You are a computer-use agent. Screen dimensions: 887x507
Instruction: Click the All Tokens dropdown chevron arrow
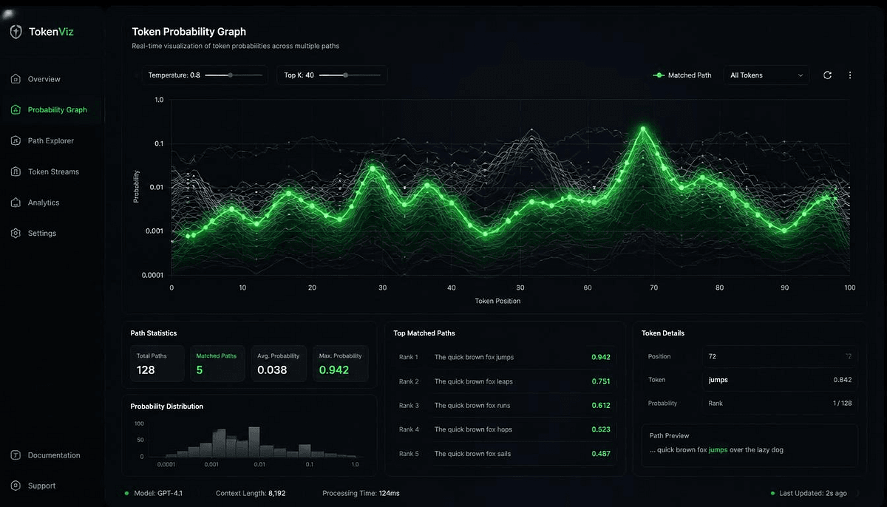click(x=801, y=75)
